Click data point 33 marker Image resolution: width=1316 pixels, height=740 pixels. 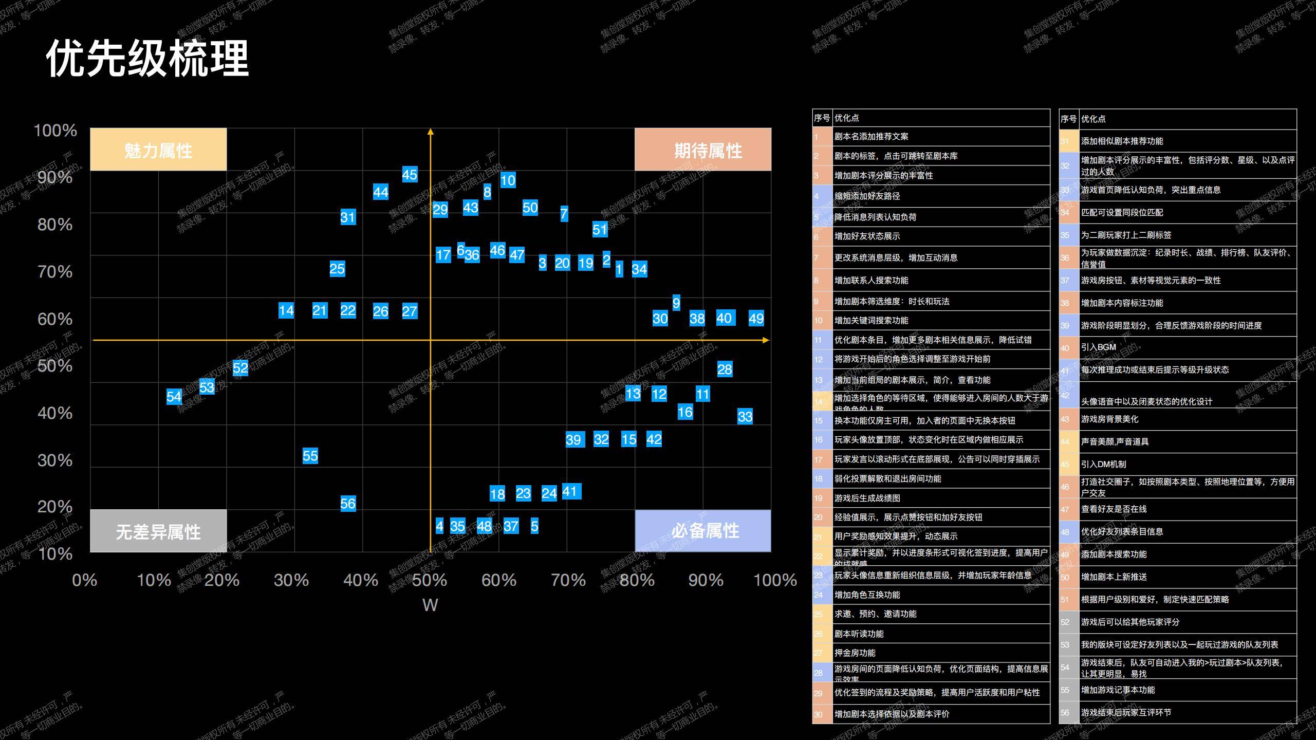pos(745,416)
